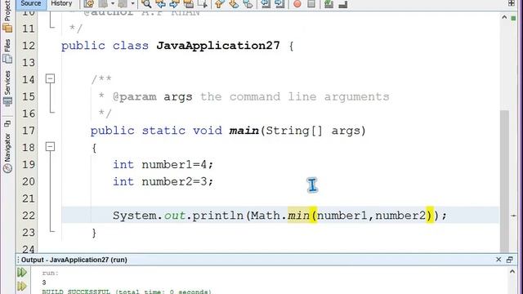
Task: Click the Back navigation icon in editor toolbar
Action: 104,3
